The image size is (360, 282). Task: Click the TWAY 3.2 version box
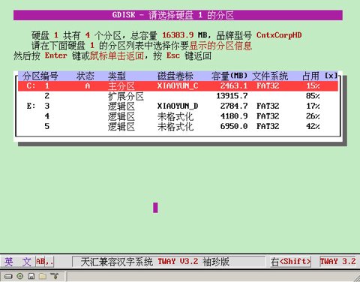[337, 262]
